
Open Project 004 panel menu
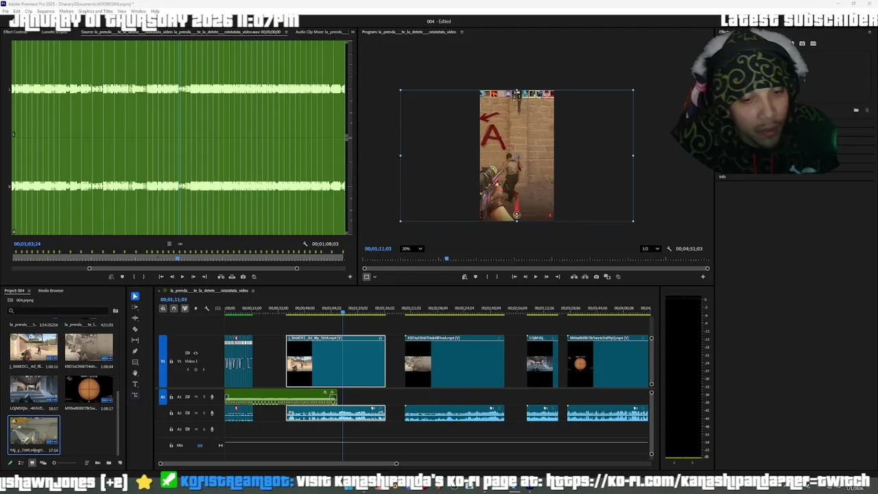[x=28, y=290]
